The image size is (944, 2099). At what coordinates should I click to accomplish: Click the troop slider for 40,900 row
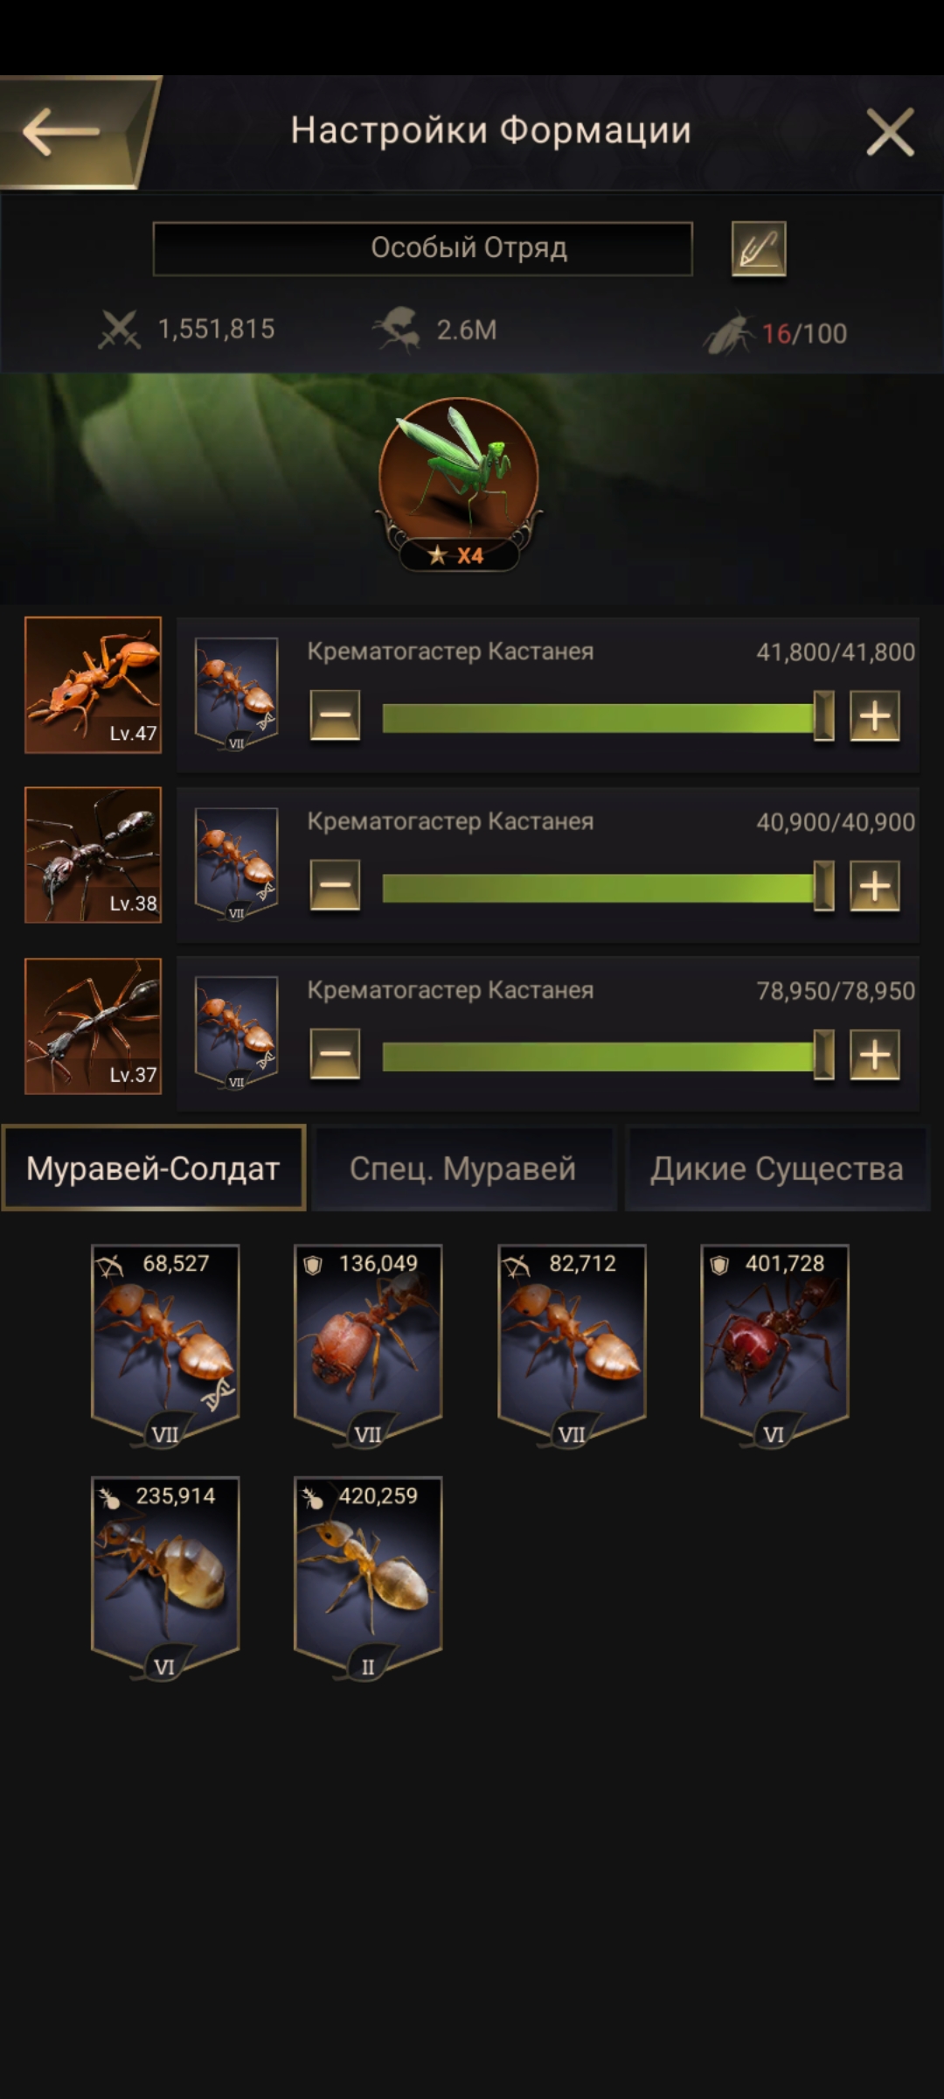[606, 887]
